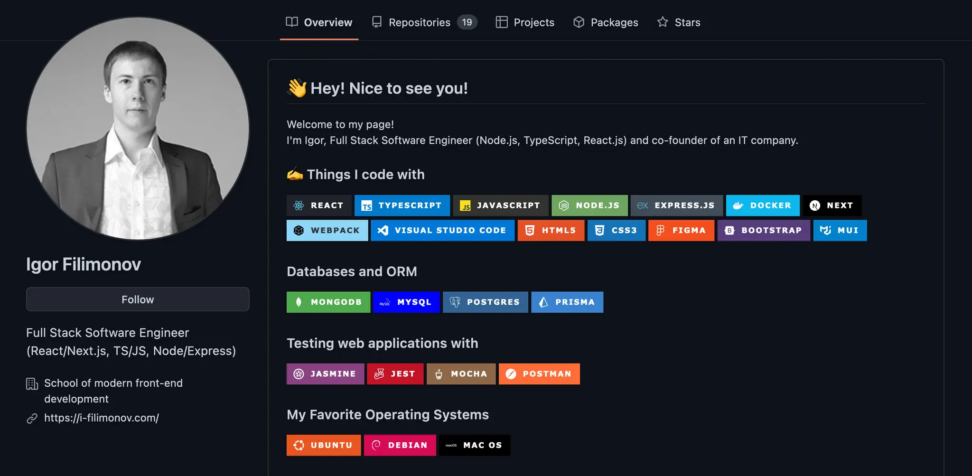Click the 'Welcome to my page!' text
Screen dimensions: 972x476
pyautogui.click(x=340, y=124)
